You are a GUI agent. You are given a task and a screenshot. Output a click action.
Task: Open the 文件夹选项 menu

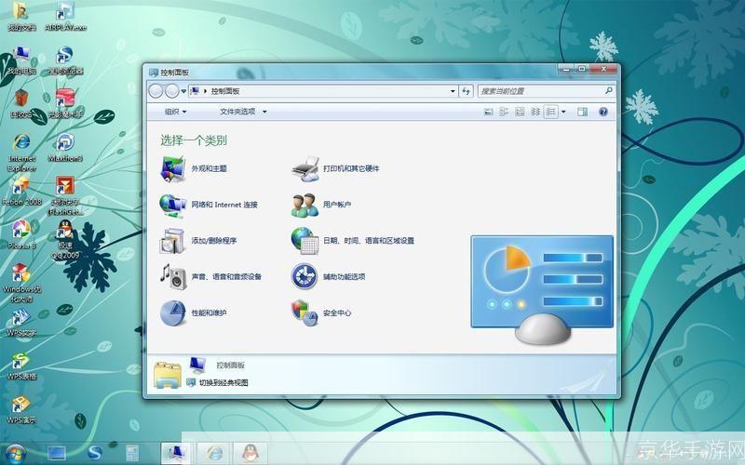tap(243, 112)
